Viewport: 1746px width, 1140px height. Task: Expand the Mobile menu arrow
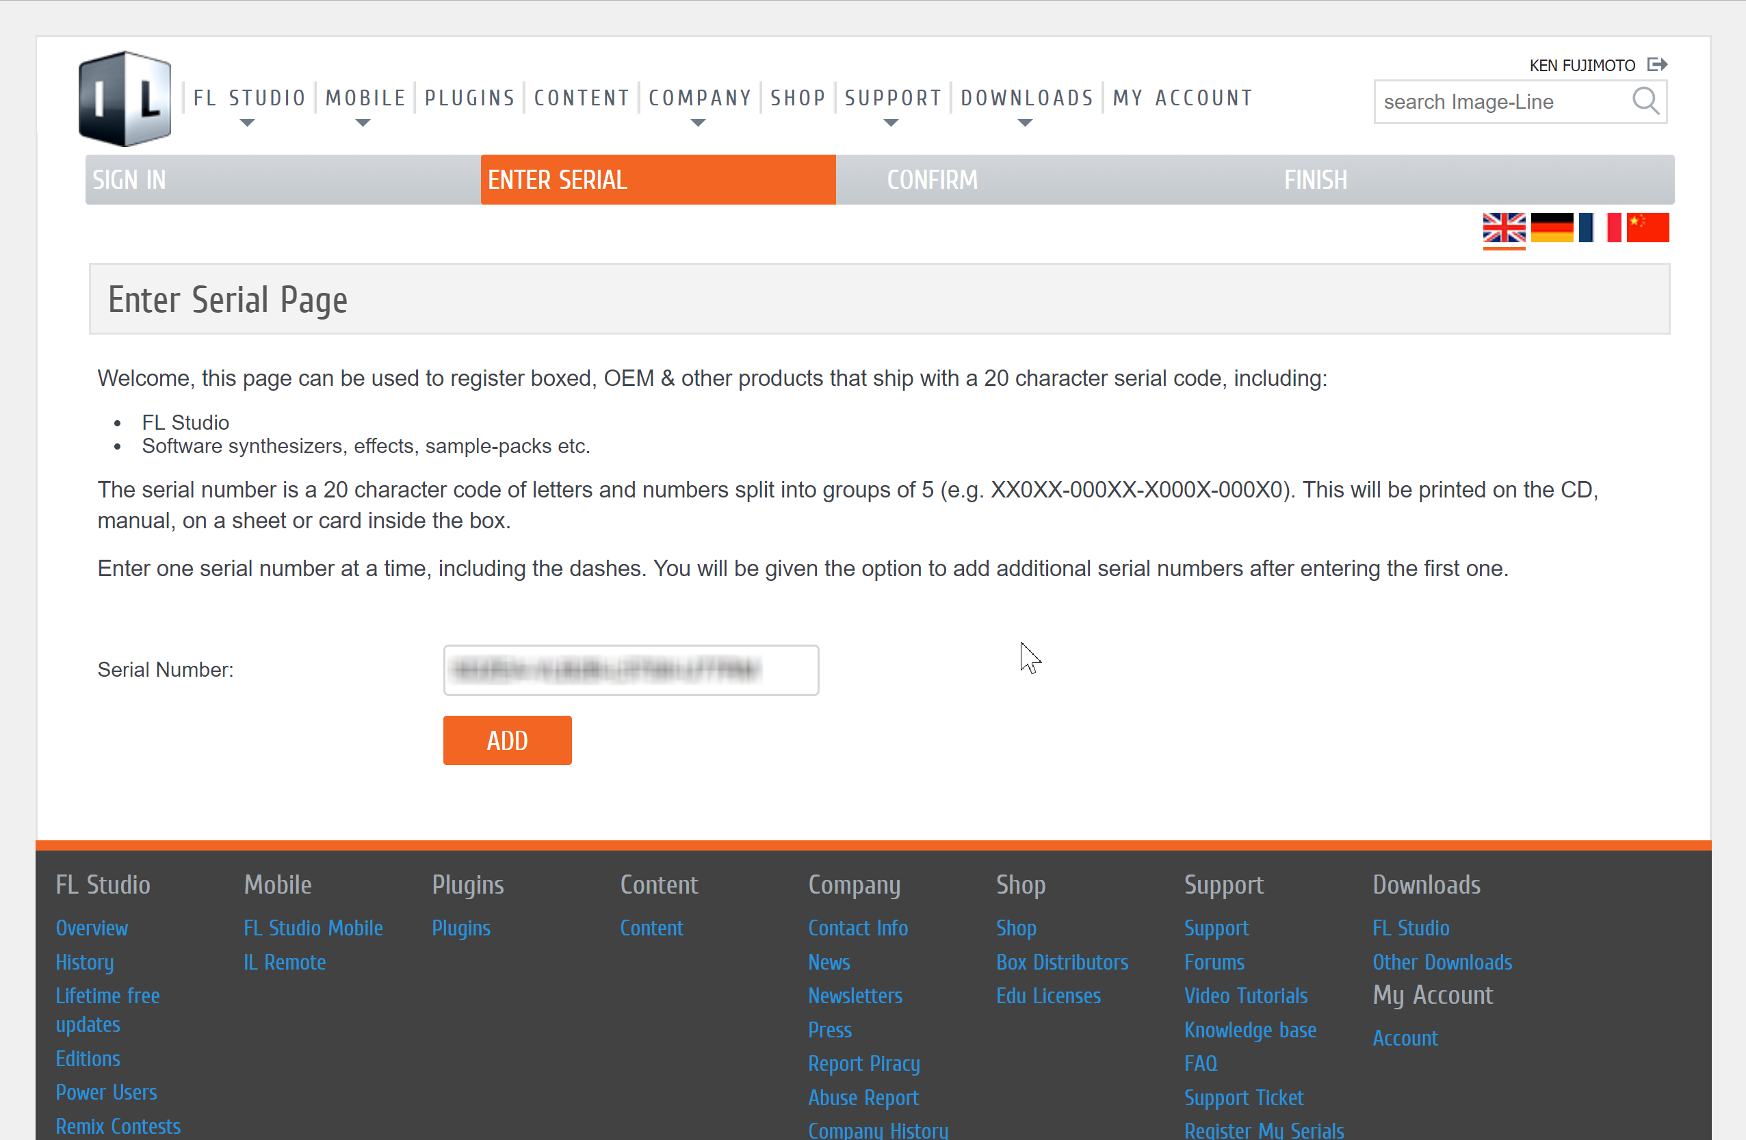coord(363,123)
